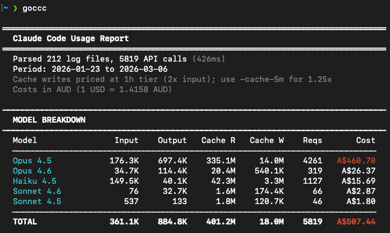Click the red A$460.70 Opus cost
This screenshot has height=233, width=390.
356,160
